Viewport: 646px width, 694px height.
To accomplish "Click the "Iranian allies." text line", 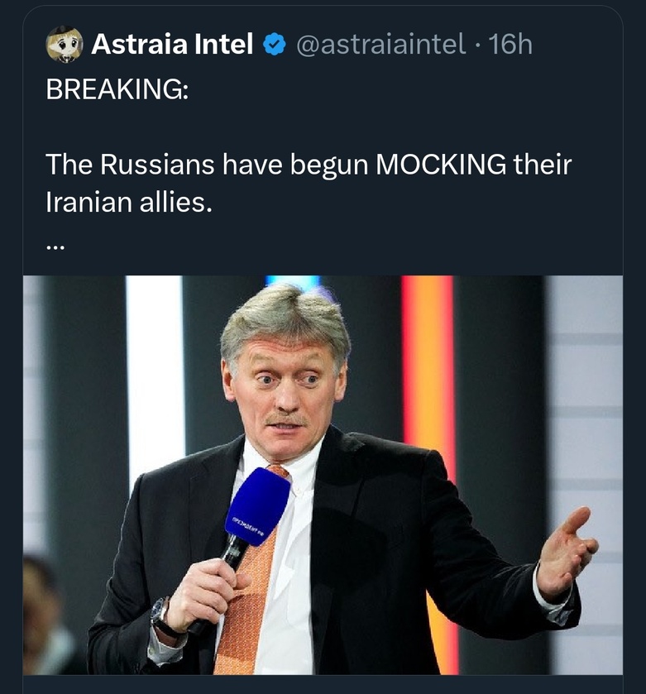I will click(129, 202).
